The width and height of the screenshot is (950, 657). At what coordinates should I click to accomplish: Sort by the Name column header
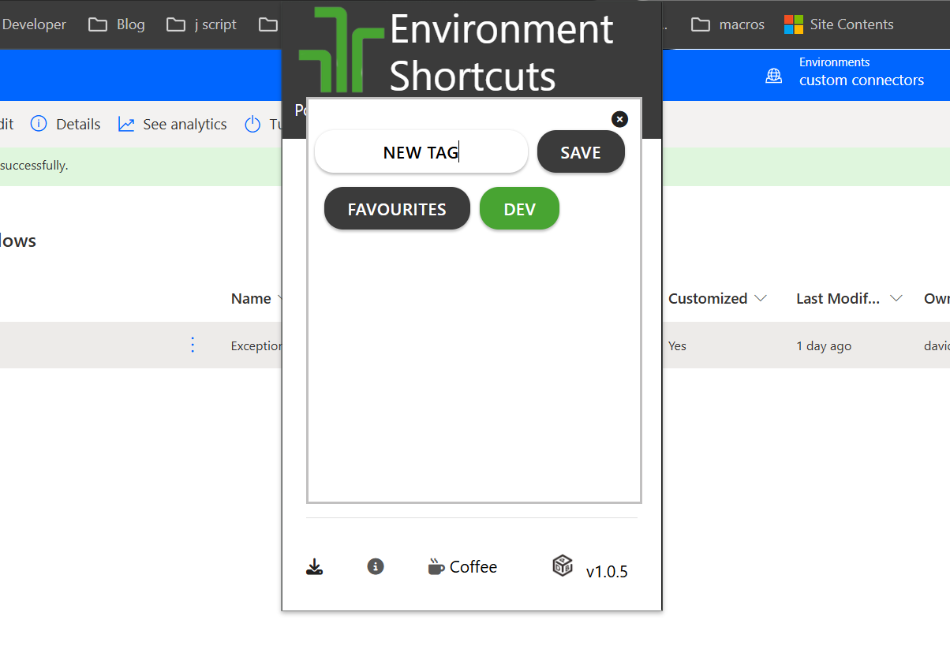click(x=251, y=298)
